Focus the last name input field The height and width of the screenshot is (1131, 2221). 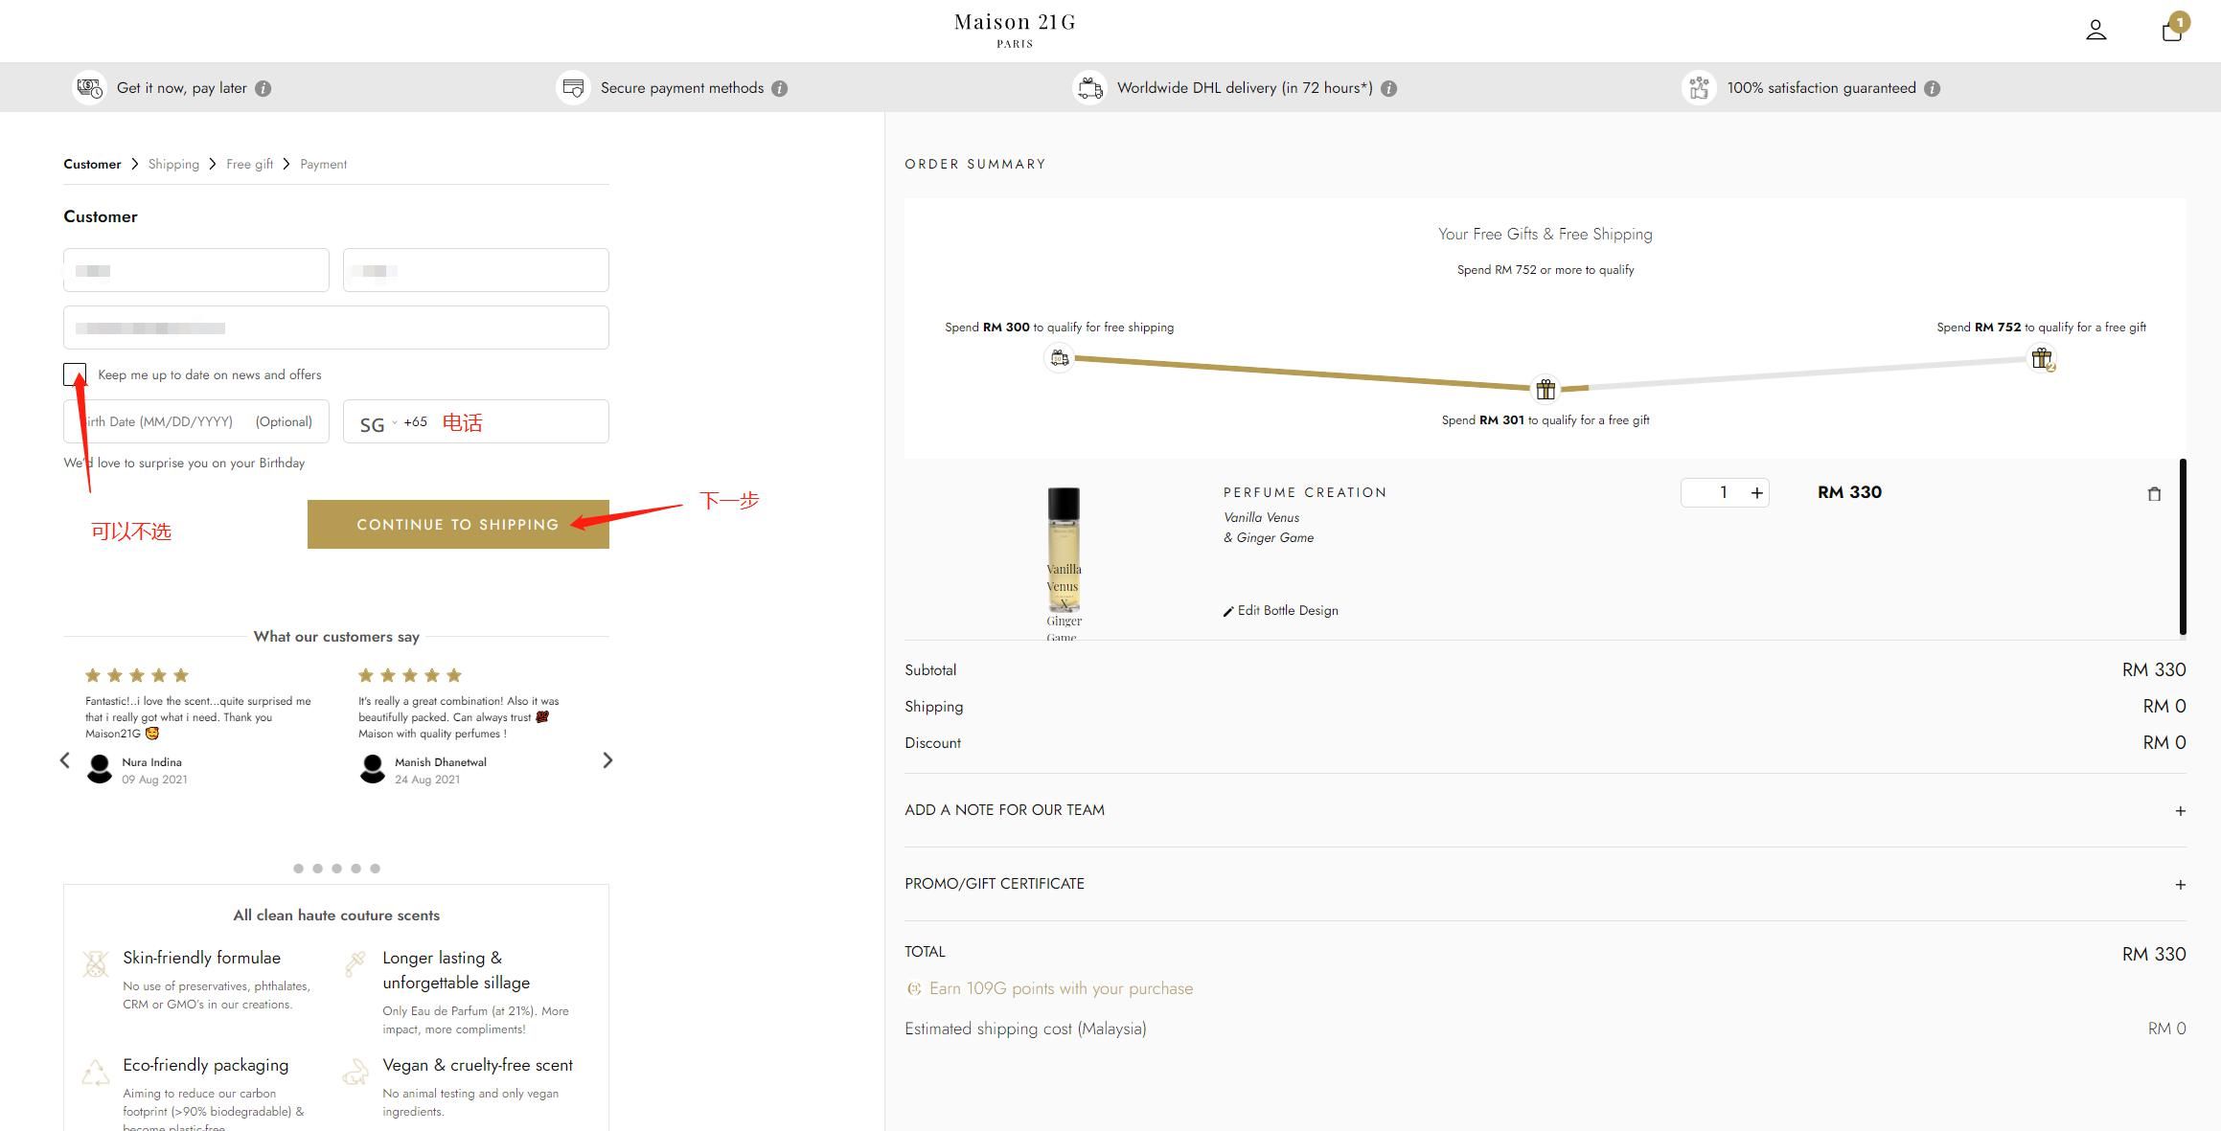[x=476, y=270]
